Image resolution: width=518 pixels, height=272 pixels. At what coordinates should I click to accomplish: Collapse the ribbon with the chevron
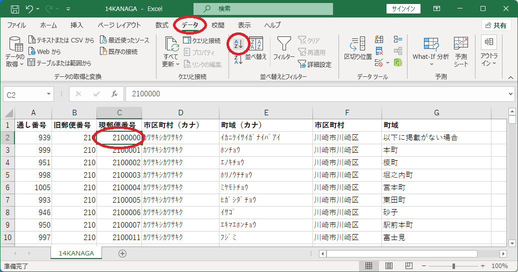(510, 77)
